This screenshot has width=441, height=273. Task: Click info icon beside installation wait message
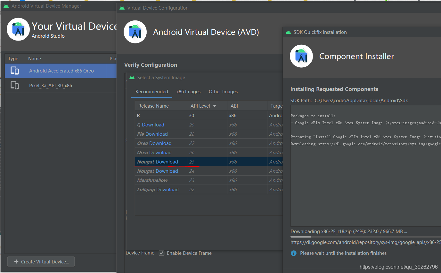294,253
